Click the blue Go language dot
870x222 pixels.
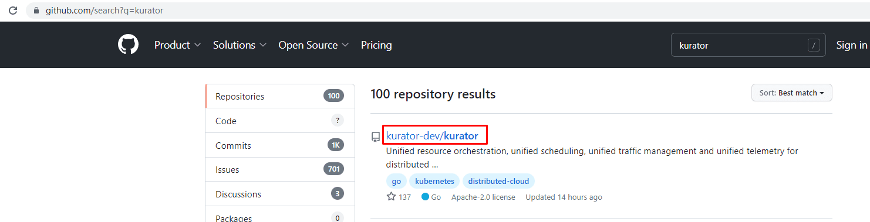425,197
